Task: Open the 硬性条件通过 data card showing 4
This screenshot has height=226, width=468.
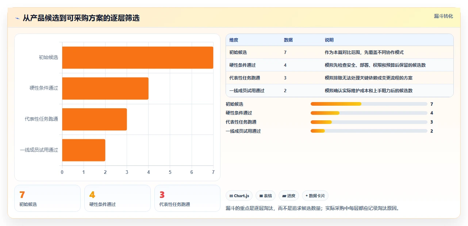Action: point(118,198)
